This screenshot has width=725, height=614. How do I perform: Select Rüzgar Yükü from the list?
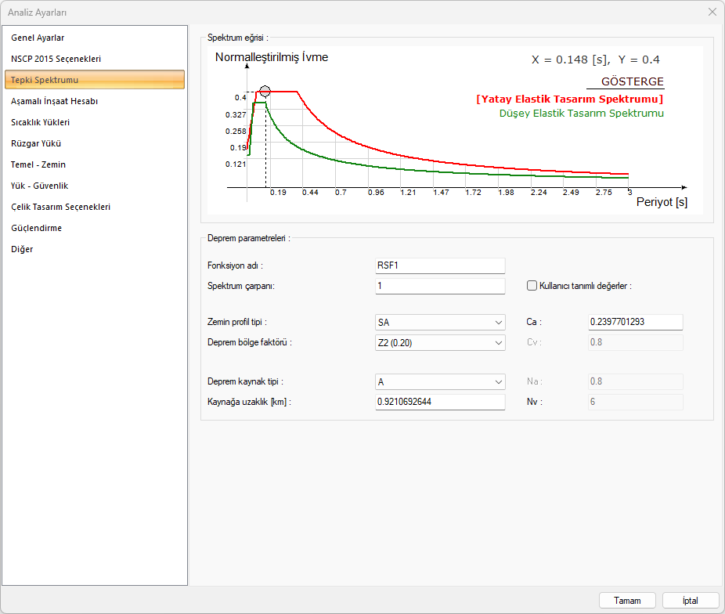tap(36, 143)
